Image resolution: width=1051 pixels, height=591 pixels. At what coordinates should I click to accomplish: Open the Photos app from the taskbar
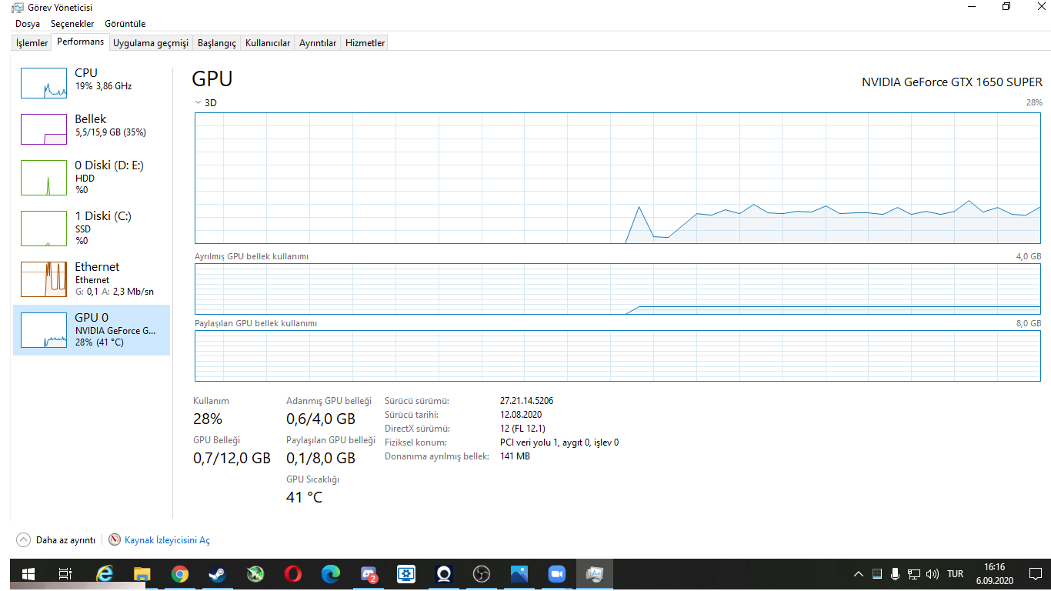point(519,574)
